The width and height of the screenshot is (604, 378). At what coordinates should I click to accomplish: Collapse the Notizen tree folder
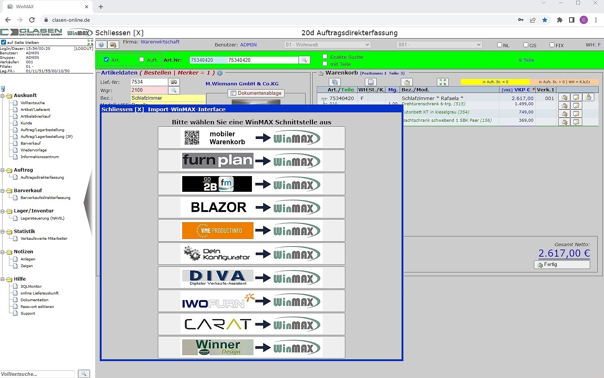(x=3, y=252)
